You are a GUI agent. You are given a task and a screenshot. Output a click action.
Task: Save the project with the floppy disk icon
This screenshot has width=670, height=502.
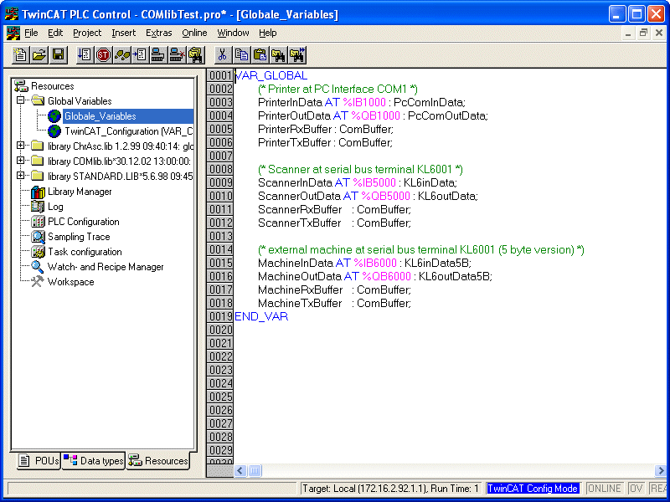[x=58, y=54]
